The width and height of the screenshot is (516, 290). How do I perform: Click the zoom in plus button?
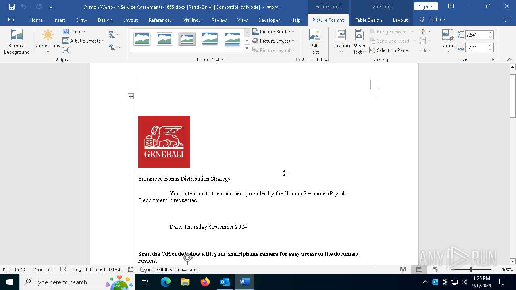495,269
